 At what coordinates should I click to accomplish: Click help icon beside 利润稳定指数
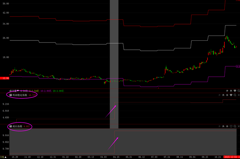tap(11, 95)
